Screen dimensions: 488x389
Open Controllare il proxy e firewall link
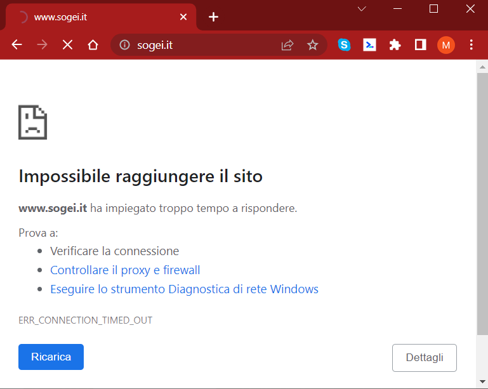(125, 270)
